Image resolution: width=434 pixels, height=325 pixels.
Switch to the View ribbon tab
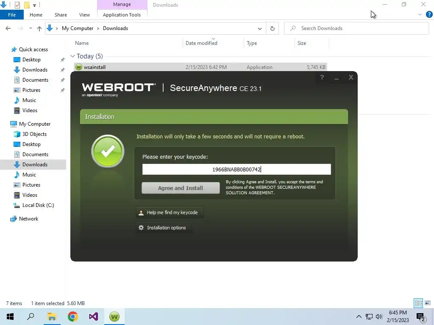84,15
